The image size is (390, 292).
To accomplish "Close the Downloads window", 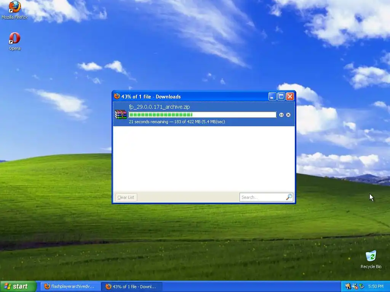I will (290, 96).
